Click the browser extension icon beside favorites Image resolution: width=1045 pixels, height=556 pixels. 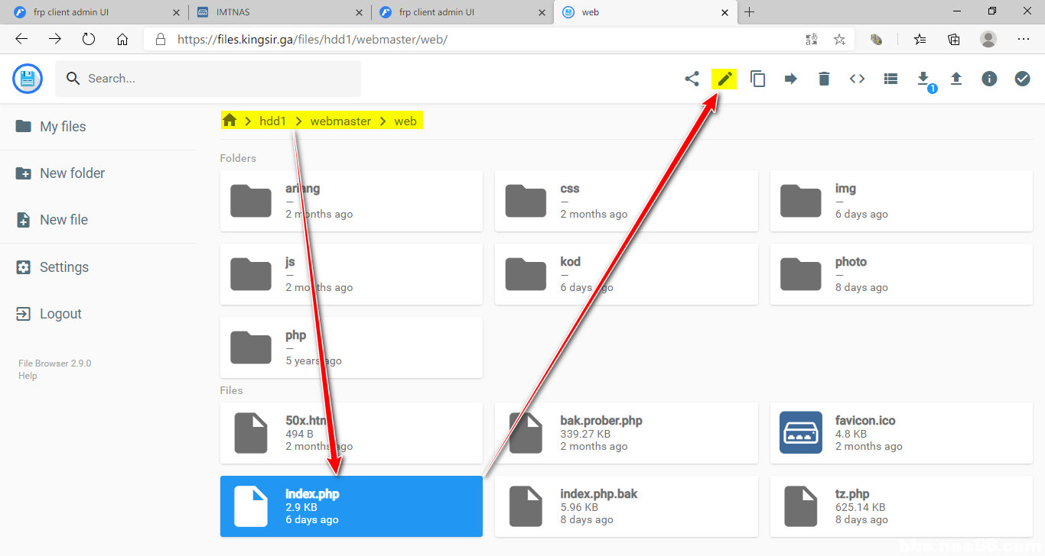coord(877,39)
